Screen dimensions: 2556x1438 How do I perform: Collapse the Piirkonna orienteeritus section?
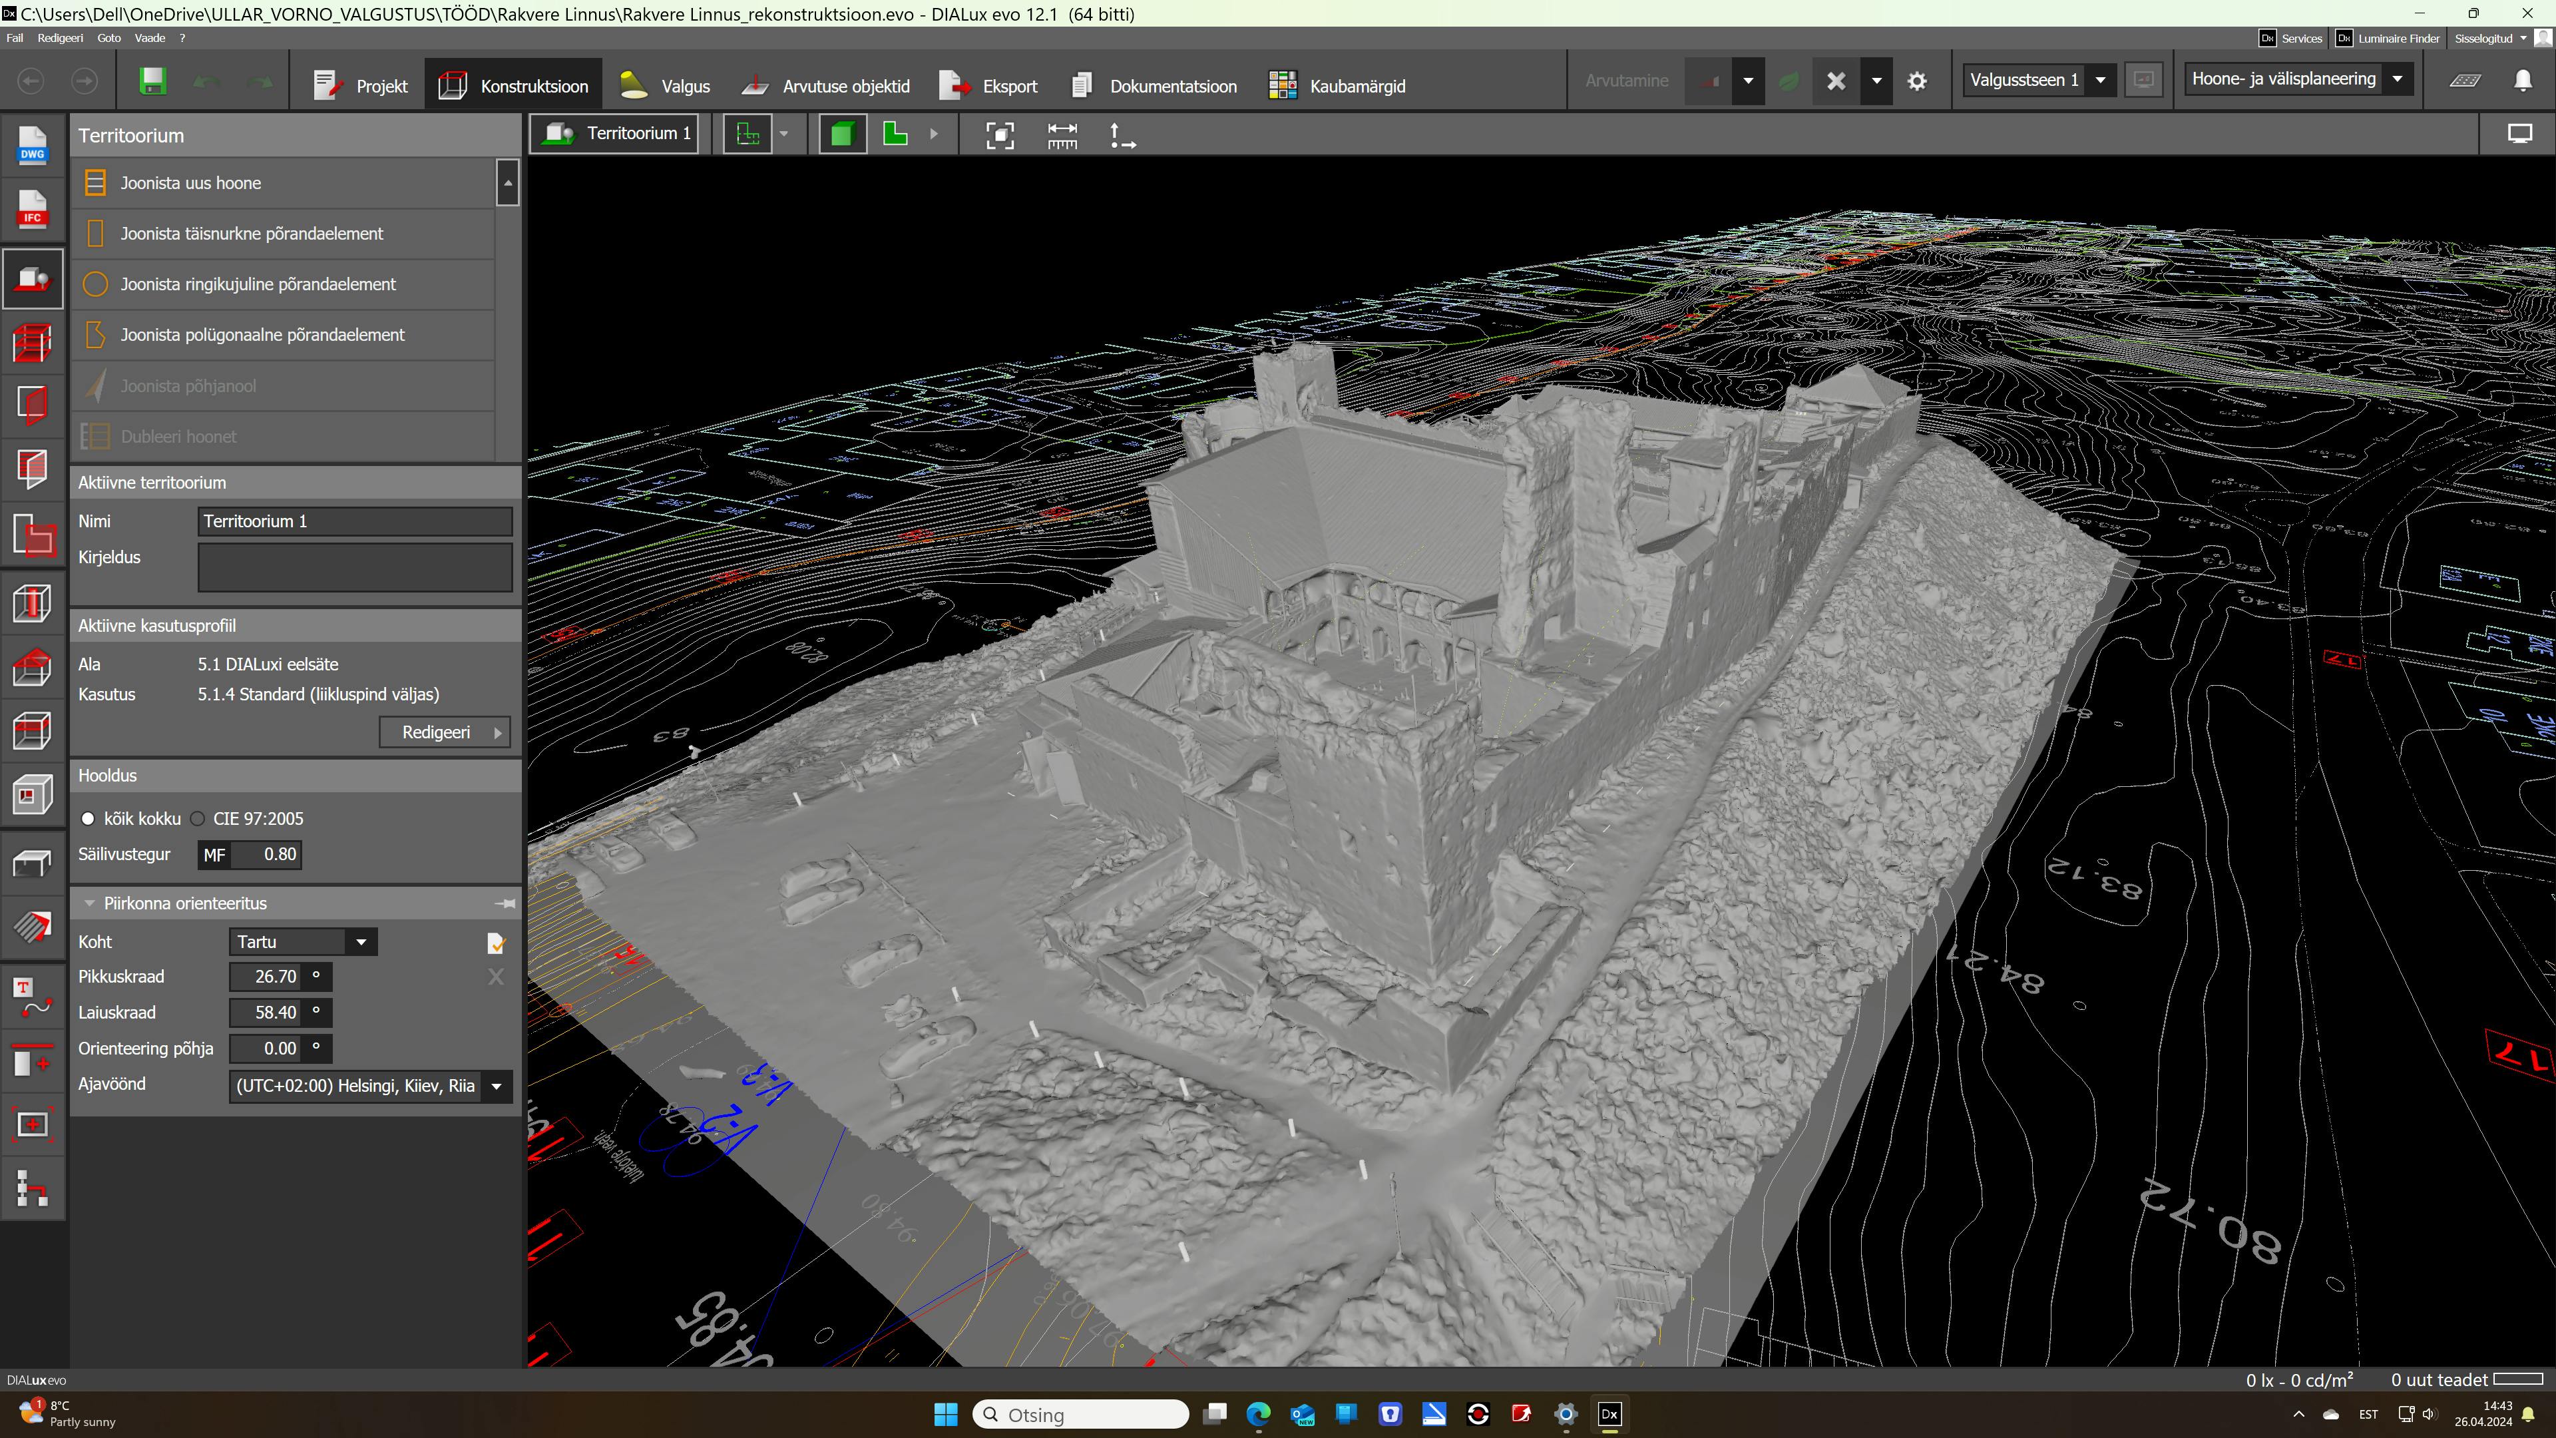pyautogui.click(x=89, y=903)
